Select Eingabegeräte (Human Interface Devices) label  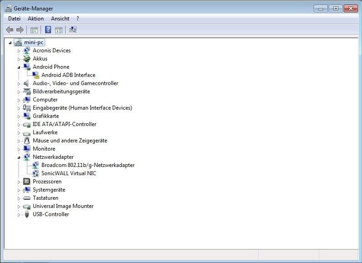click(83, 108)
